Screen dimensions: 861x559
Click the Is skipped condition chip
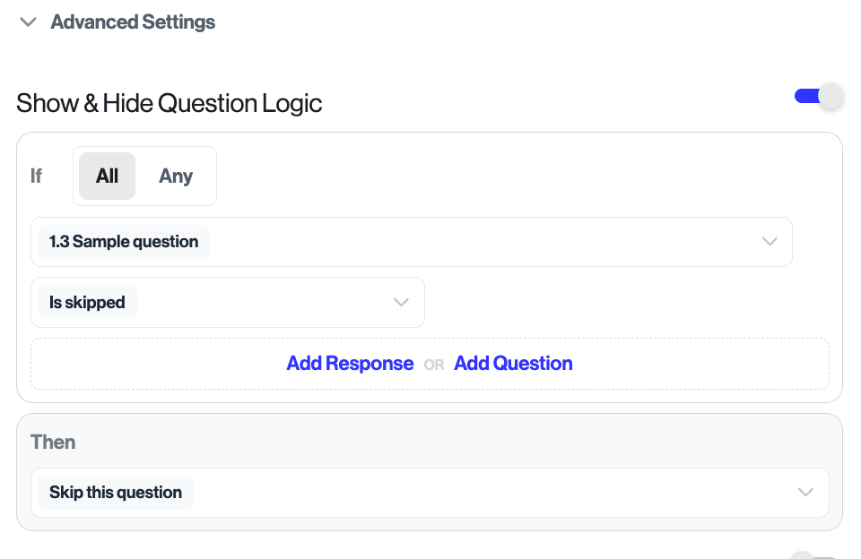click(x=87, y=303)
